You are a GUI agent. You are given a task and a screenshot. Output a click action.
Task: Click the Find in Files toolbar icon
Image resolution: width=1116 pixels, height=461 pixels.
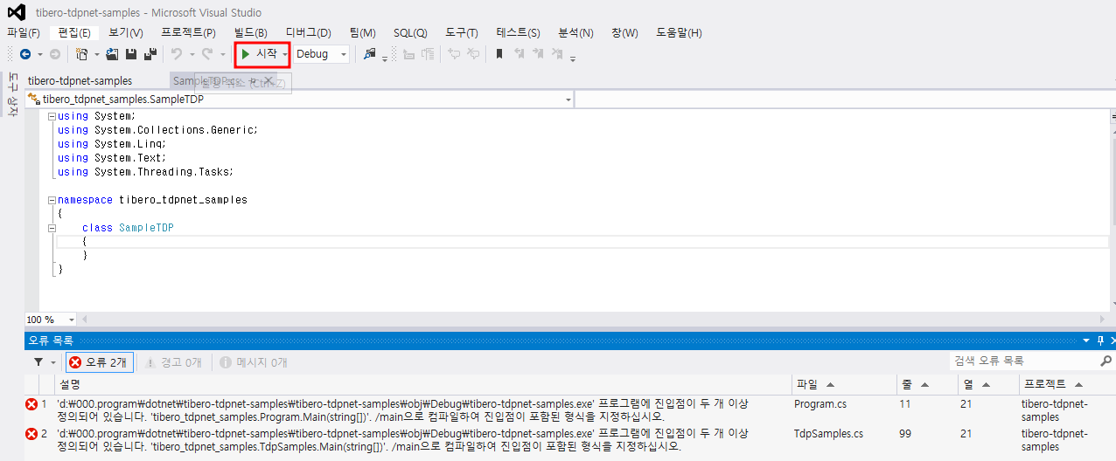(370, 54)
